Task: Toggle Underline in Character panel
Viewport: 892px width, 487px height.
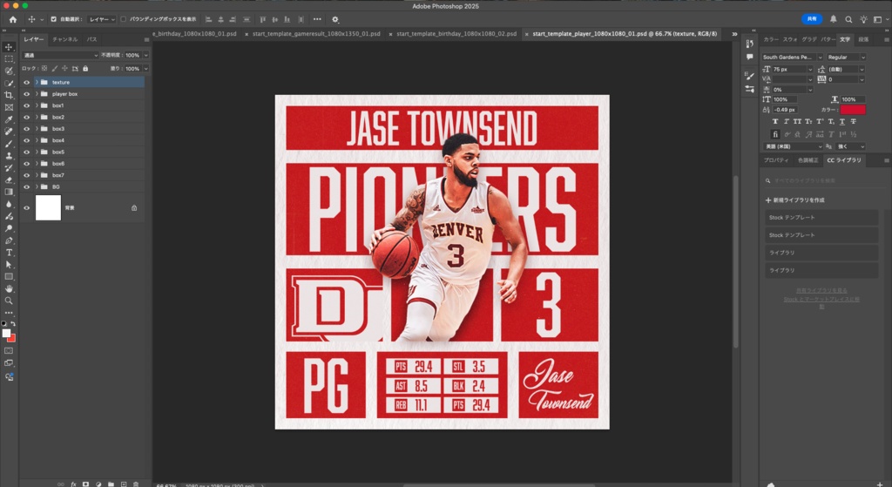Action: 842,121
